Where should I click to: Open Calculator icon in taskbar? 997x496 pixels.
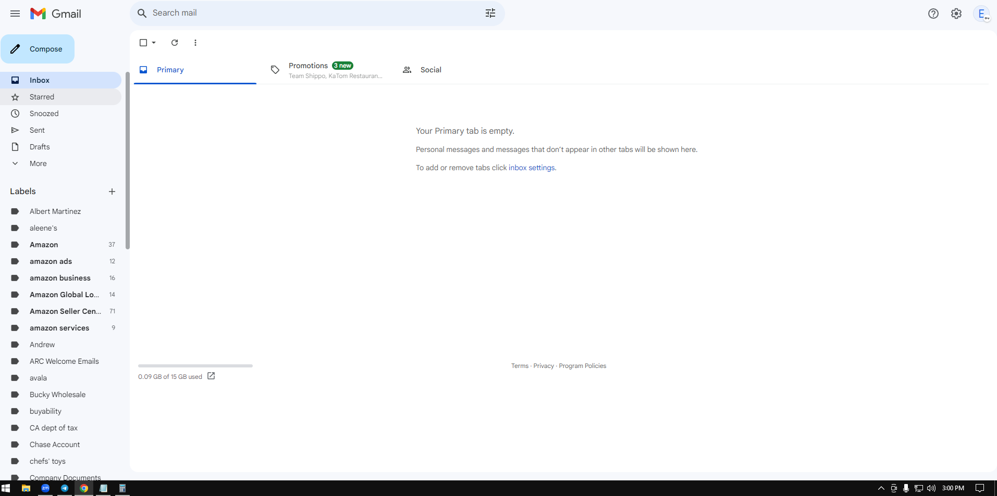(x=122, y=488)
